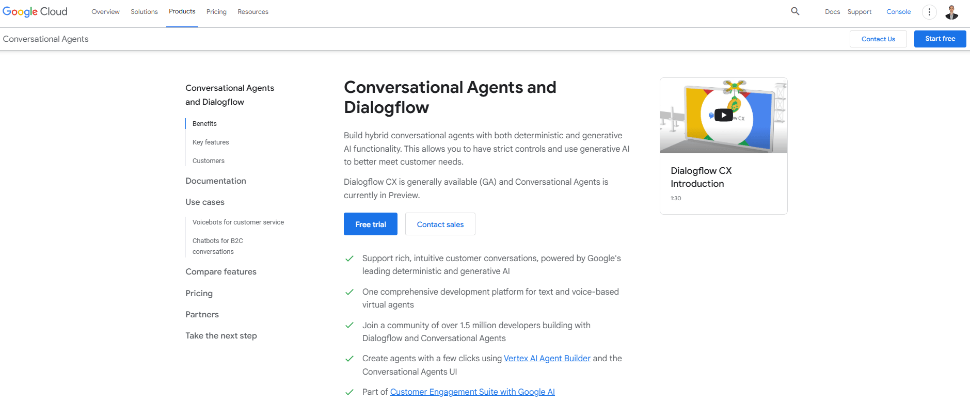Viewport: 970px width, 403px height.
Task: Open Vertex AI Agent Builder link
Action: click(547, 358)
